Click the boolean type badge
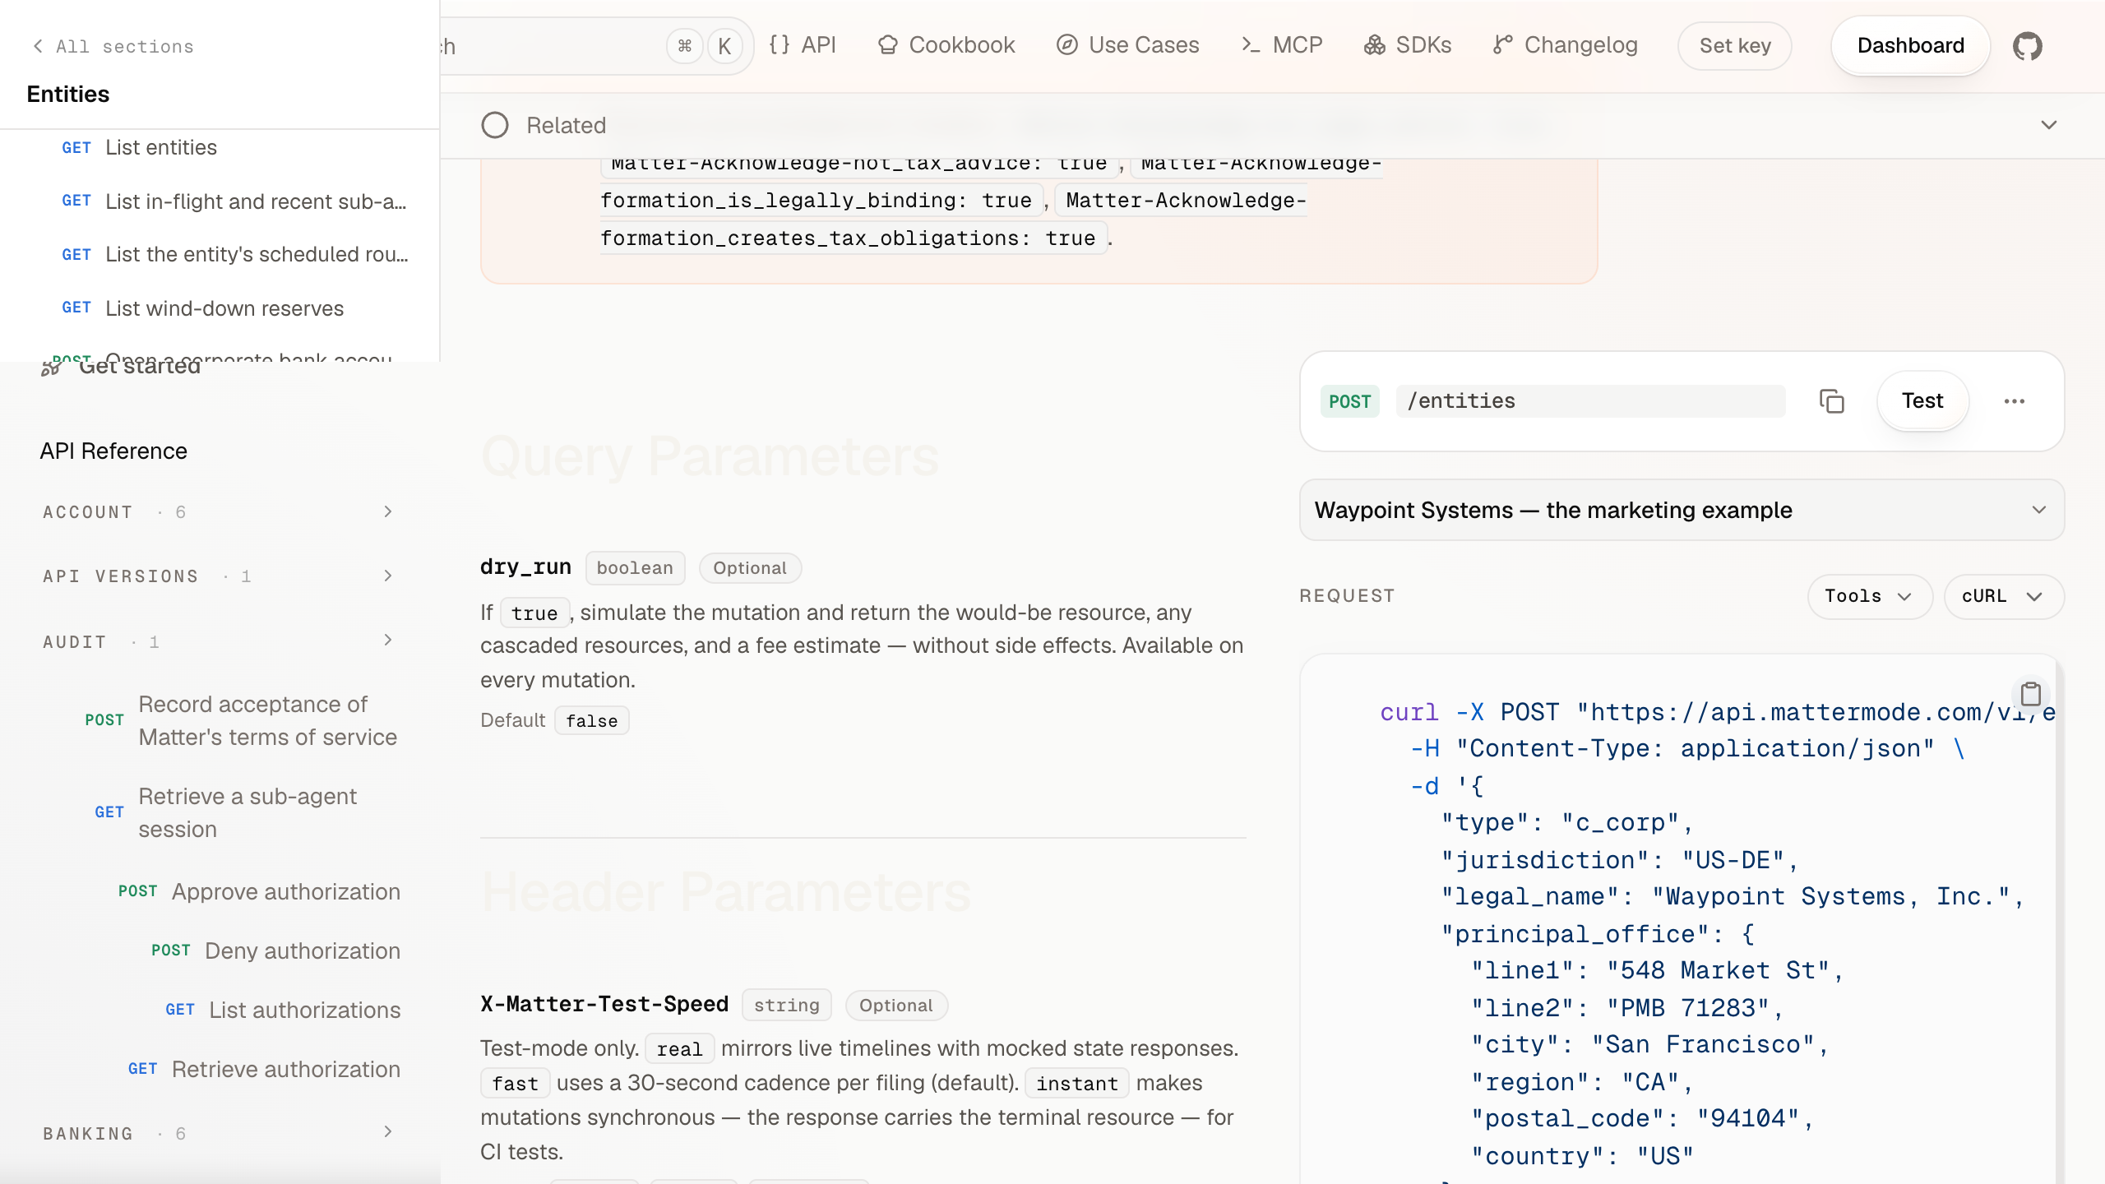2105x1184 pixels. pos(635,567)
